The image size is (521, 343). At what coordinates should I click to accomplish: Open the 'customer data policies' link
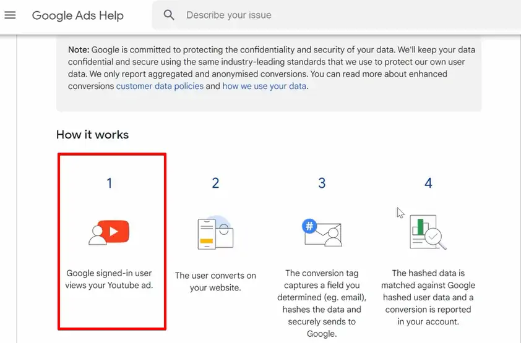(x=160, y=86)
